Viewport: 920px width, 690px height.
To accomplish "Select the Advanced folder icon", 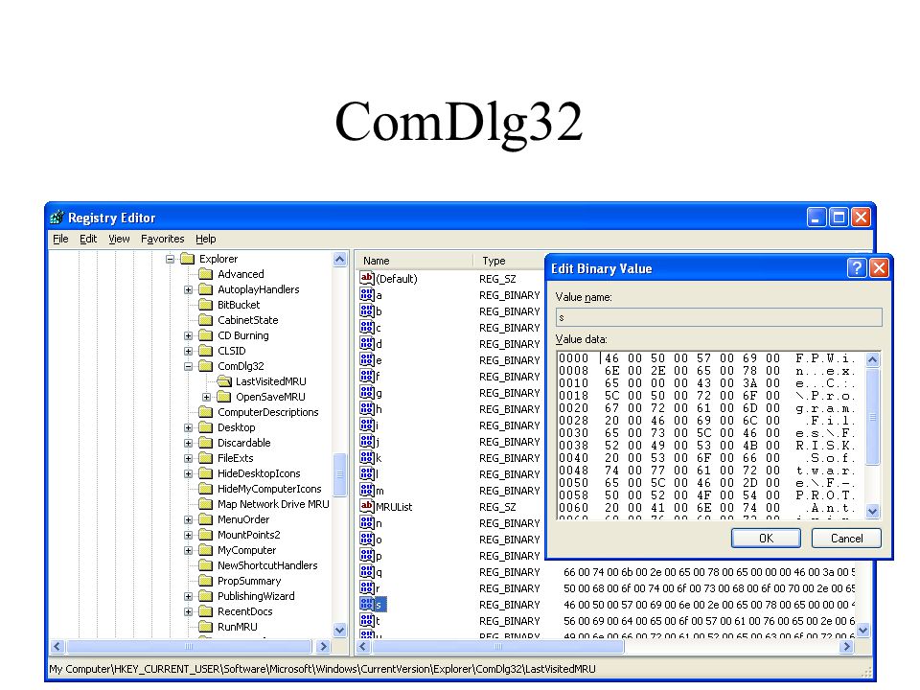I will point(205,274).
